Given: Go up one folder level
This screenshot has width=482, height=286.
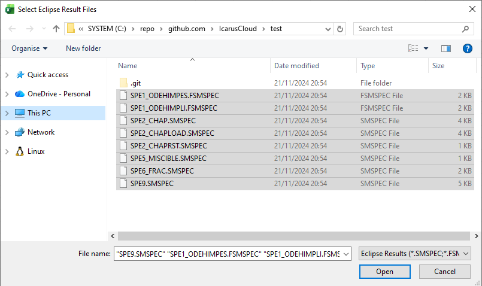Looking at the screenshot, I should point(56,29).
